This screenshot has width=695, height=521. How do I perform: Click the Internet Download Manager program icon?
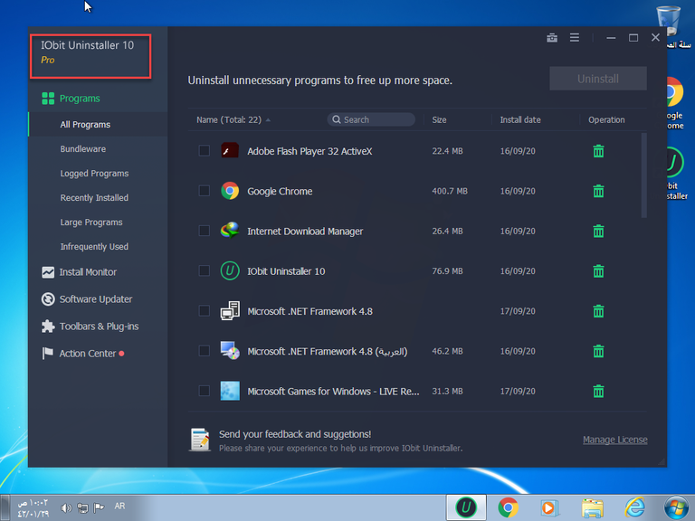coord(230,231)
